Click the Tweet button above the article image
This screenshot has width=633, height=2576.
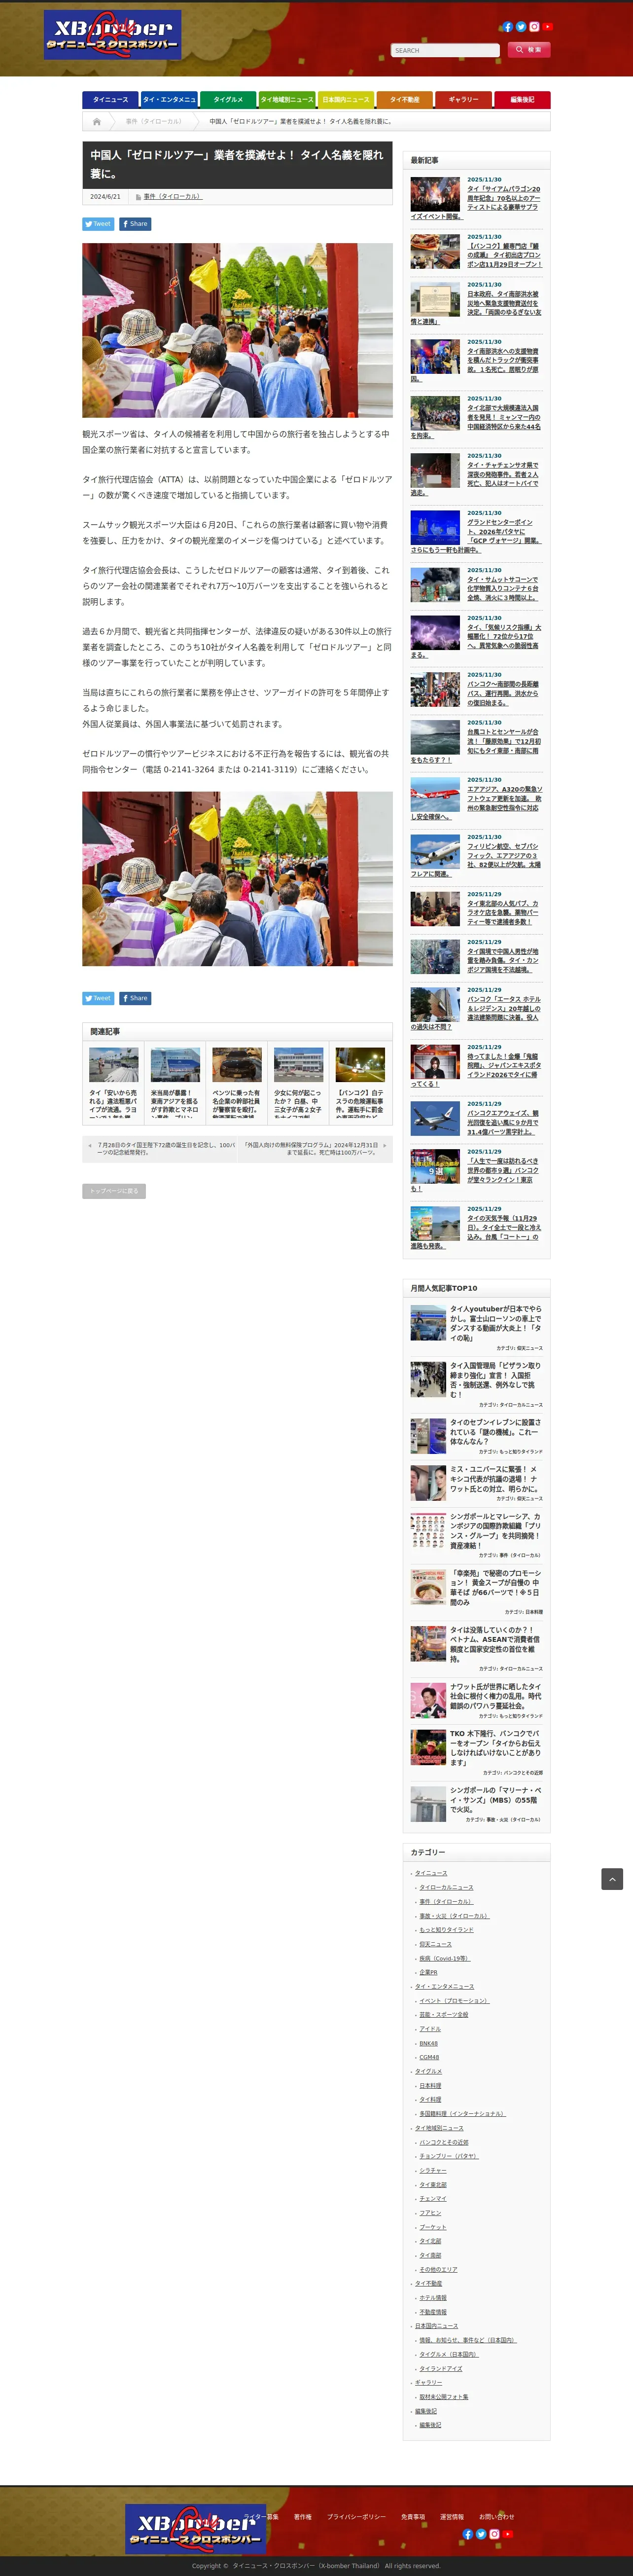pos(98,224)
